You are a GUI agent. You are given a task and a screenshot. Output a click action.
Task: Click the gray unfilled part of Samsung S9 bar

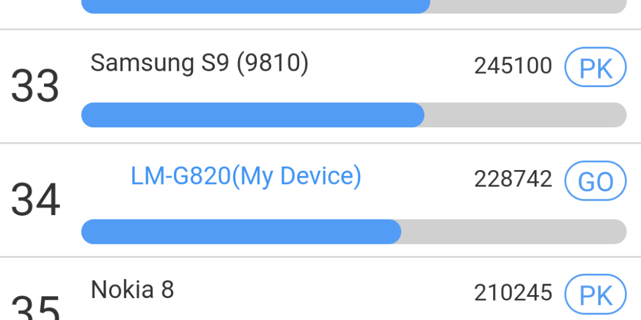(x=525, y=115)
